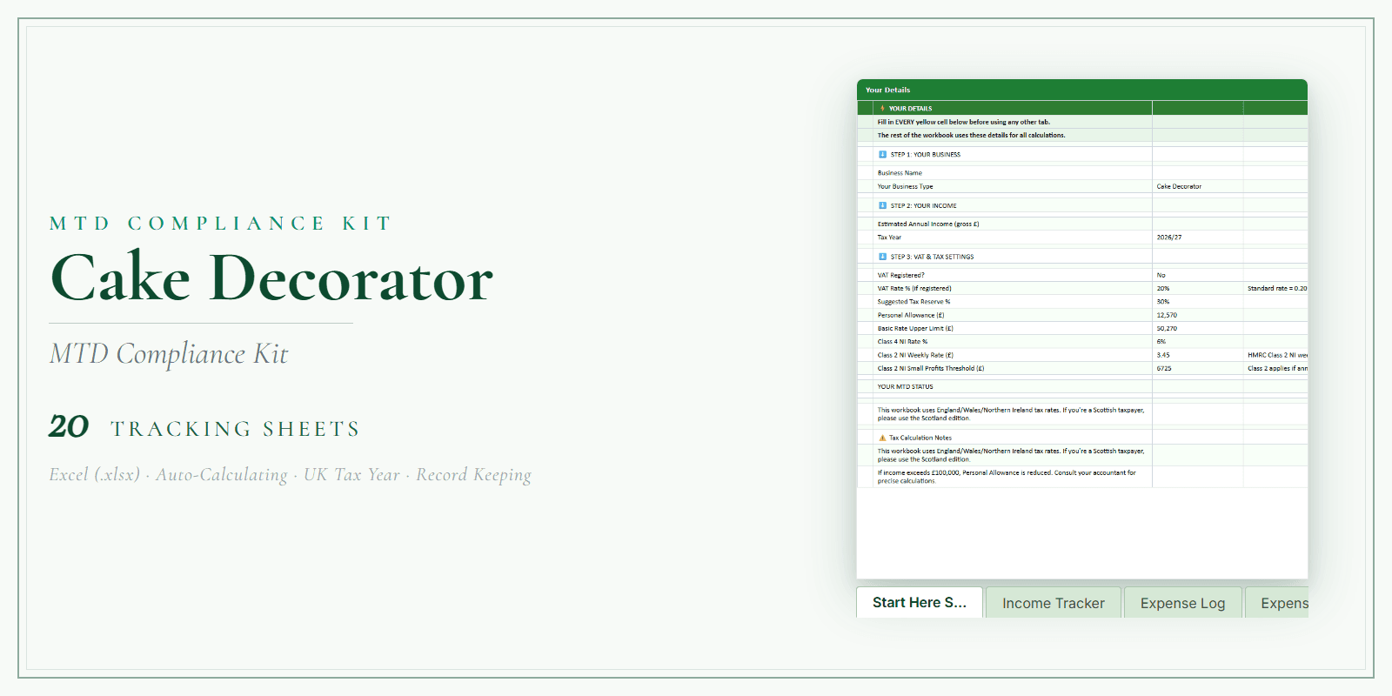The image size is (1392, 696).
Task: Select the Cake Decorator business type cell
Action: (1197, 187)
